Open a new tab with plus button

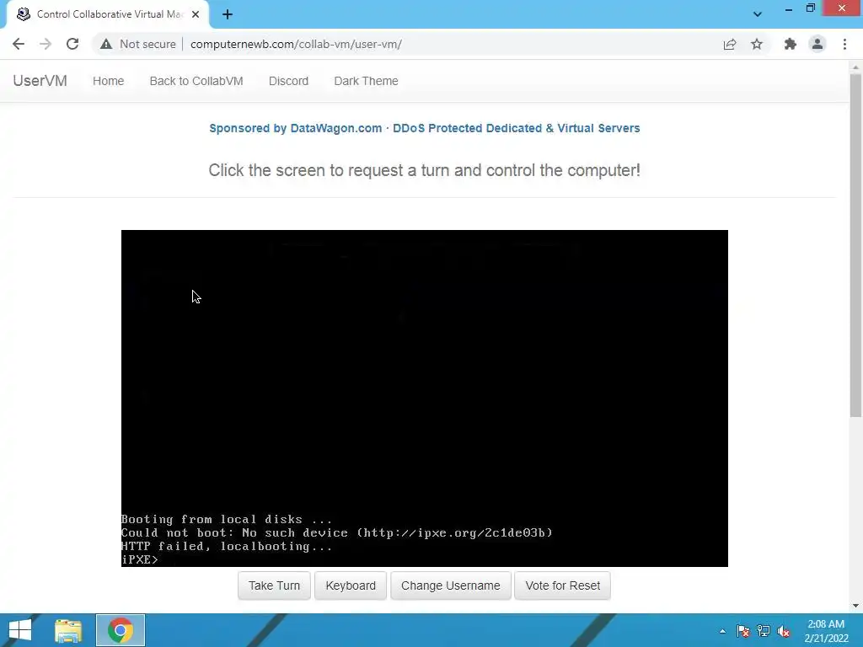228,14
